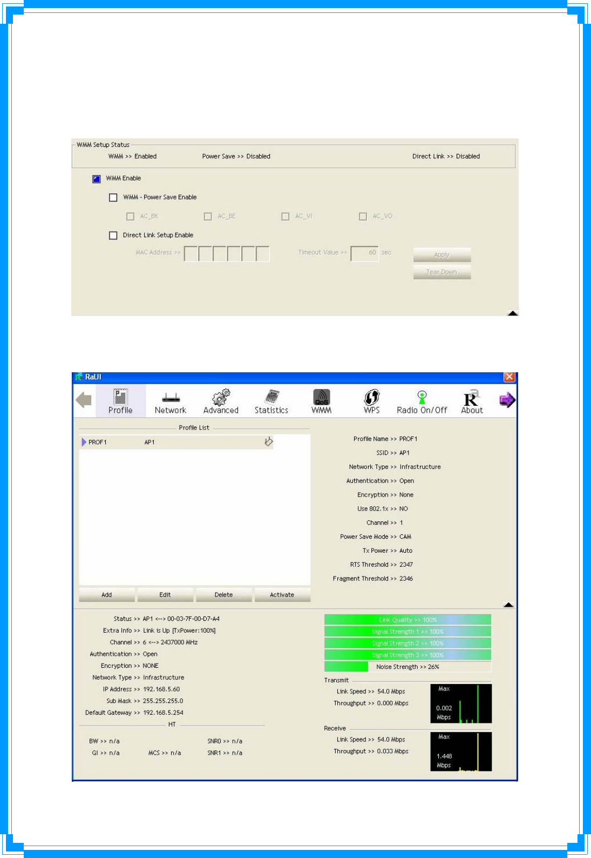Click the Edit profile button
Viewport: 591px width, 858px height.
coord(165,595)
